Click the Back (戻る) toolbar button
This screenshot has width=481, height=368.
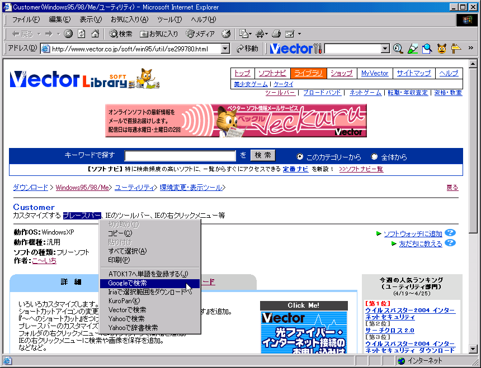tap(22, 34)
